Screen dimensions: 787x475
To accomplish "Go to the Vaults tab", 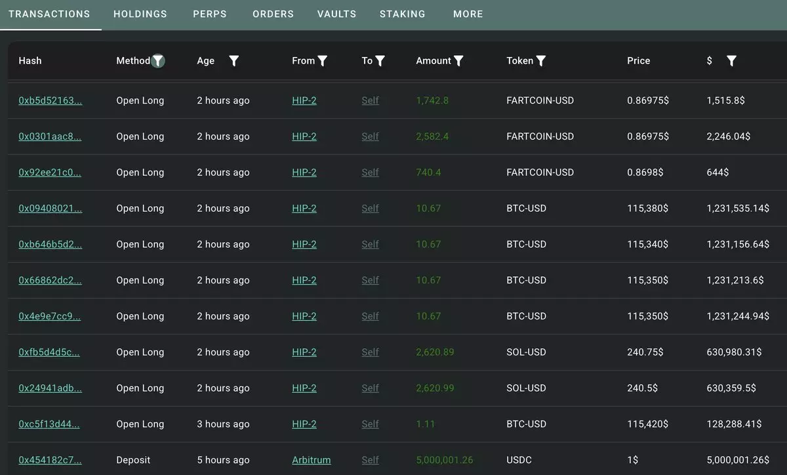I will pos(337,14).
